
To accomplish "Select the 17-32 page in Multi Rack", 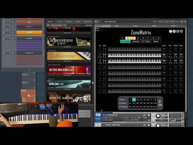I will click(161, 21).
